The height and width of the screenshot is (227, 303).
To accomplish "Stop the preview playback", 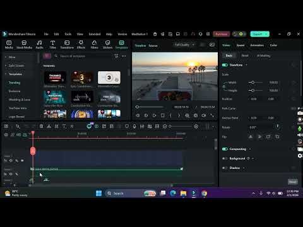I will 162,115.
